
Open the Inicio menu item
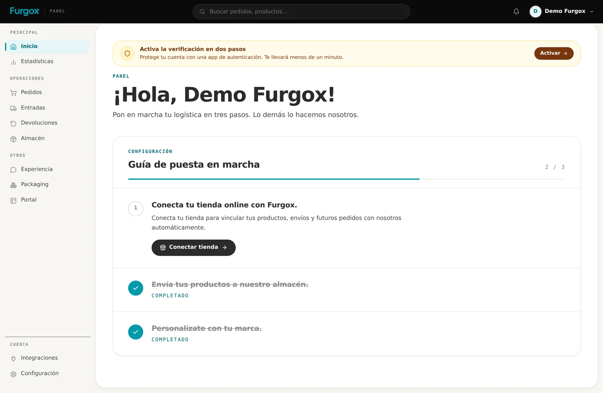47,46
